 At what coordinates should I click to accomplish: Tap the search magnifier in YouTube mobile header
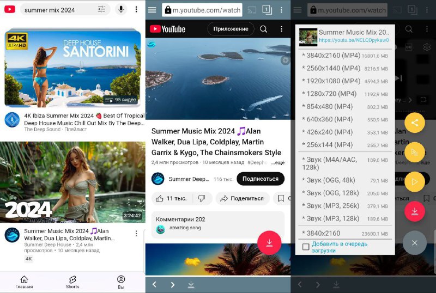click(x=264, y=29)
